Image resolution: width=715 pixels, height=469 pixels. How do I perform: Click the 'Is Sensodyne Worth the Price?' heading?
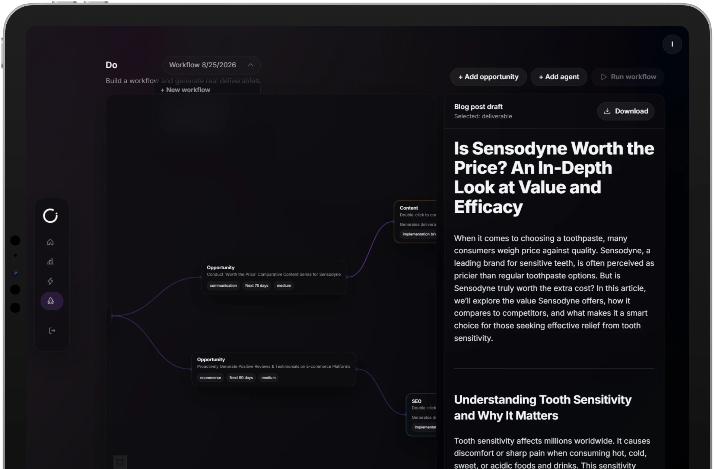[554, 178]
